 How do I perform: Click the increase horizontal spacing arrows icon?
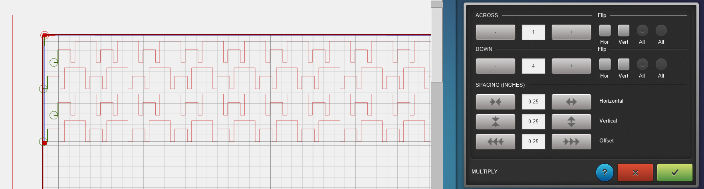[x=571, y=102]
